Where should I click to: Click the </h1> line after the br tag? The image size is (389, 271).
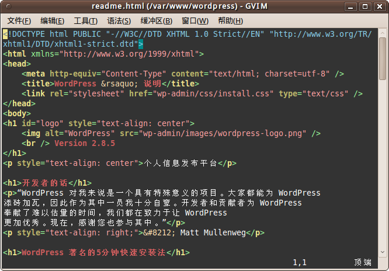click(x=15, y=153)
